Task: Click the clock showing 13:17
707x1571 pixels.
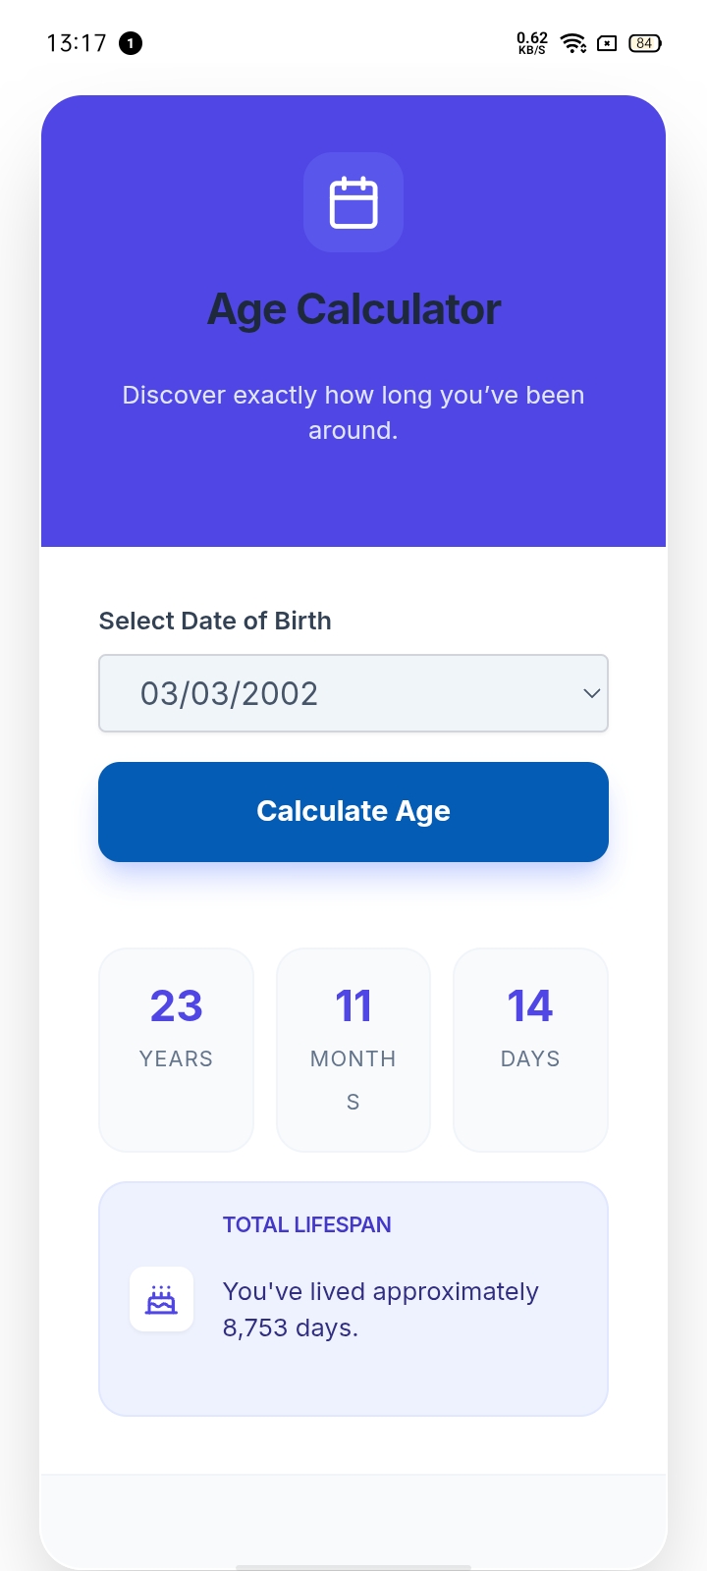Action: 77,43
